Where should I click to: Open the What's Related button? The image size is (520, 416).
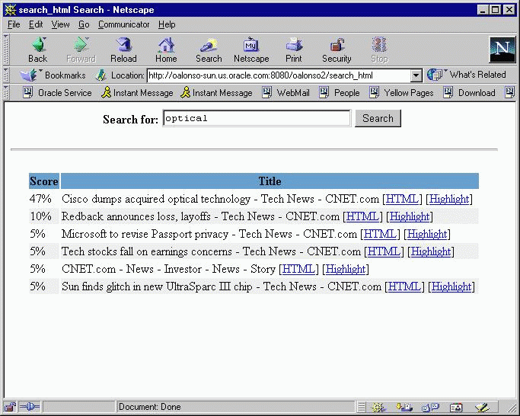(466, 75)
